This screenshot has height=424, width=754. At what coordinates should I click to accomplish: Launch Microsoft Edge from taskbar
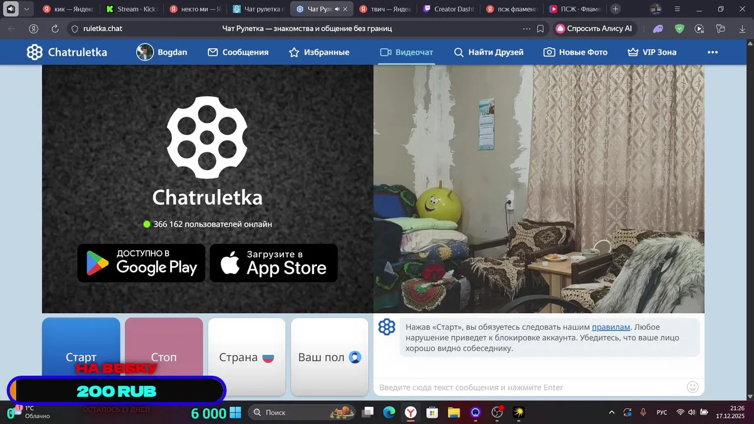[x=389, y=412]
